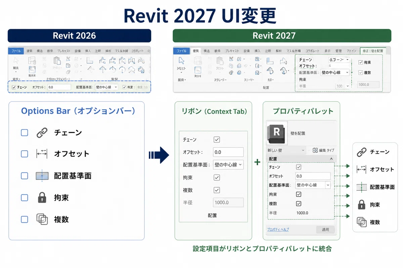The image size is (403, 268).
Task: Click the paste clipboard icon in the Revit 2027 ribbon
Action: point(220,61)
